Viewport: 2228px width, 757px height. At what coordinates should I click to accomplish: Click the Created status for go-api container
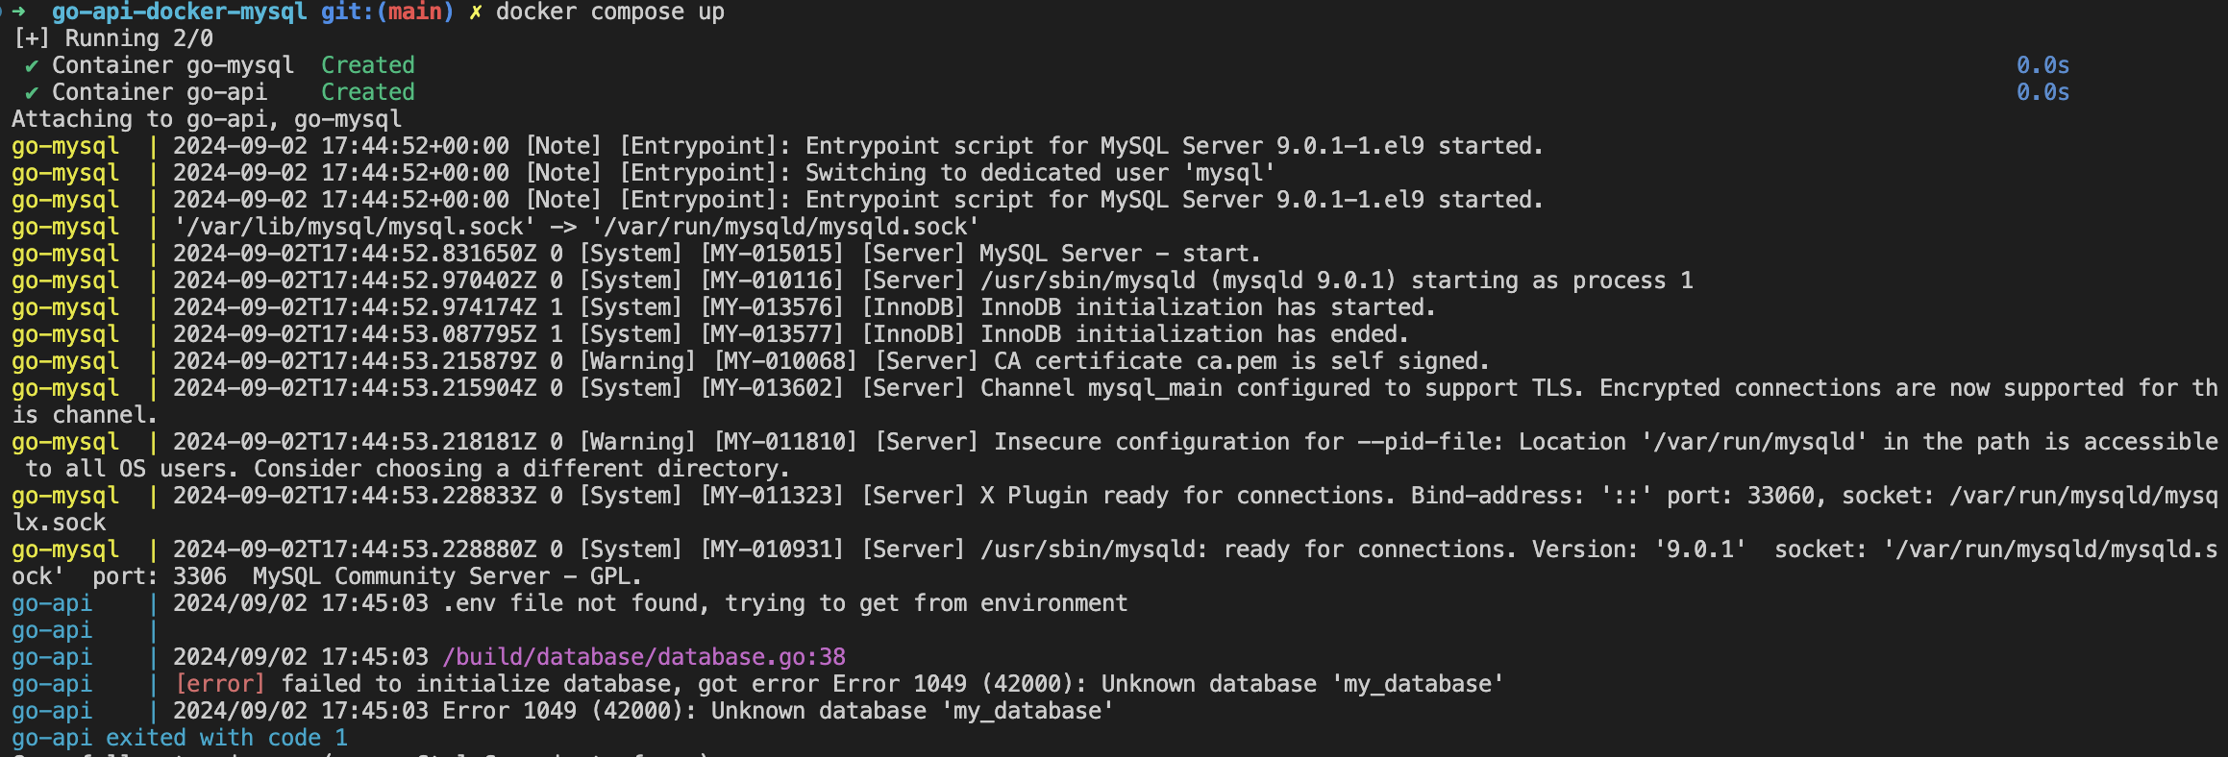(367, 92)
